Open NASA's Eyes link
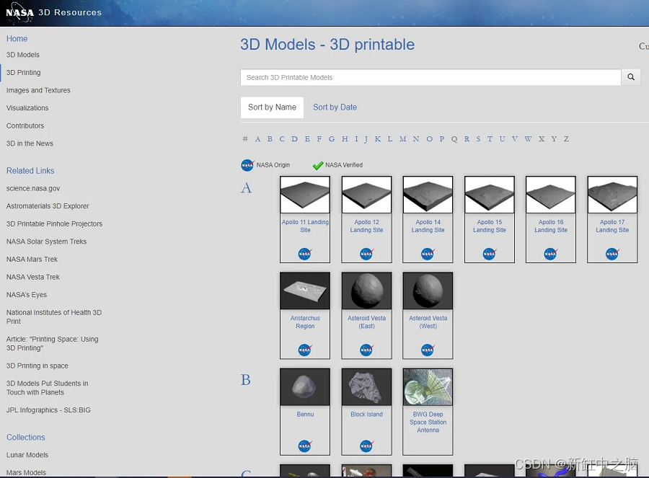649x478 pixels. tap(27, 295)
